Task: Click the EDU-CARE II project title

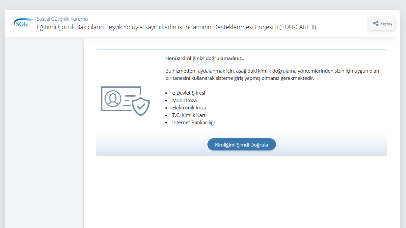Action: 176,27
